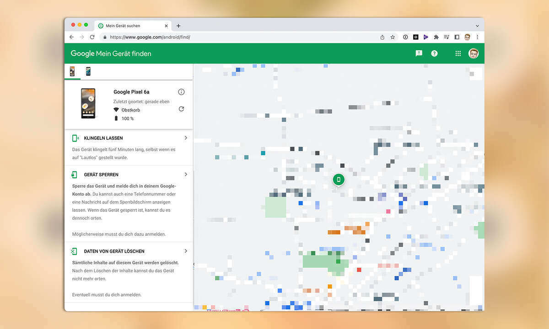Refresh the Google Pixel 6a location
This screenshot has width=549, height=329.
tap(181, 109)
